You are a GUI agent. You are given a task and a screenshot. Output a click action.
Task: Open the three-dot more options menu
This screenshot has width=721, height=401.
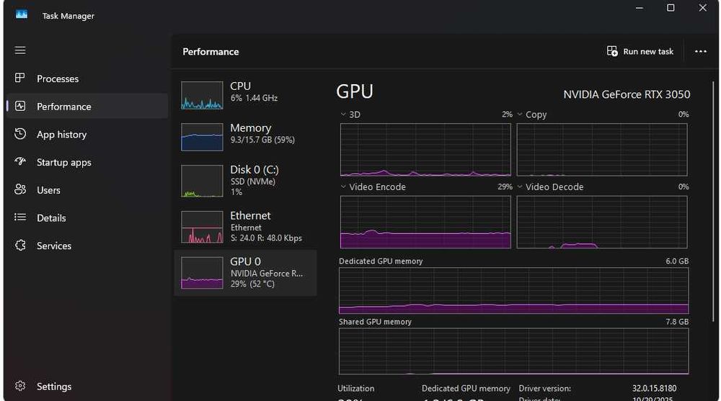[700, 52]
